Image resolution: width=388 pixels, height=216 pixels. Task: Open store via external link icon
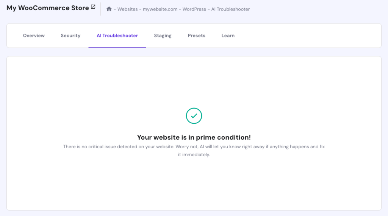93,7
